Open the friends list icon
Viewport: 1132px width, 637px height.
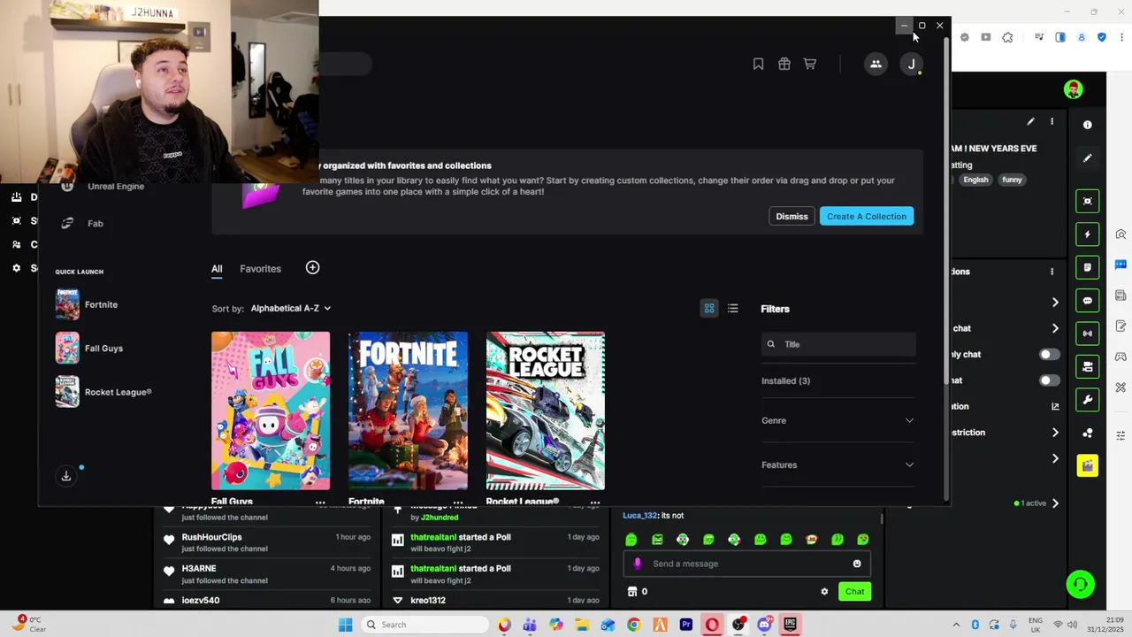pos(876,64)
